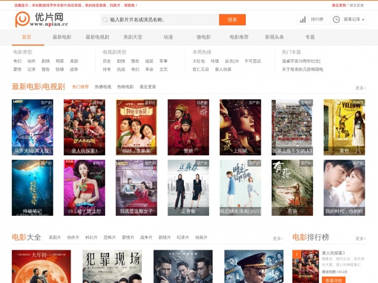Screen dimensions: 378x283
Task: Expand the 观看记录 dropdown arrow
Action: pyautogui.click(x=363, y=19)
